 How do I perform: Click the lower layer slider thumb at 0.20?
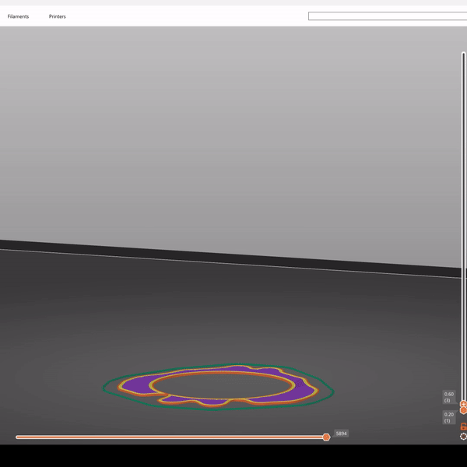(x=463, y=410)
